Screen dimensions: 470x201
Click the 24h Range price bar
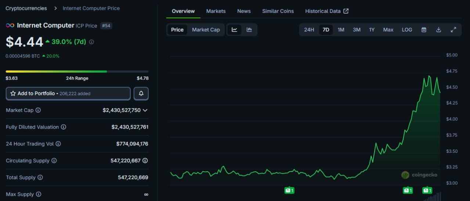click(77, 71)
